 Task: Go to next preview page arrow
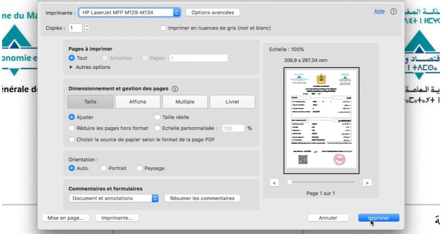click(367, 183)
